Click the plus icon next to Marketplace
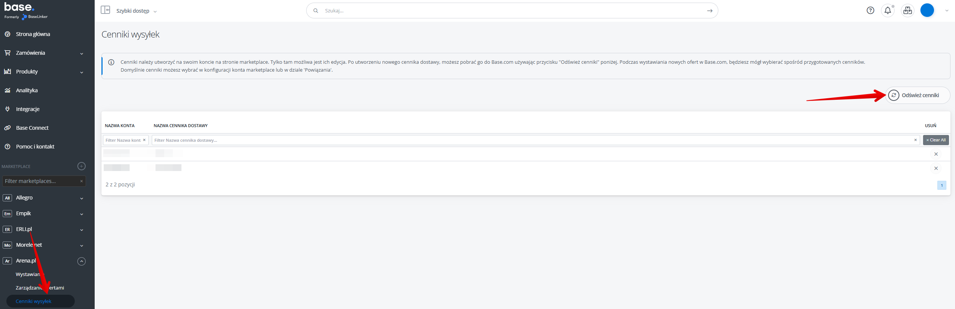 (81, 166)
